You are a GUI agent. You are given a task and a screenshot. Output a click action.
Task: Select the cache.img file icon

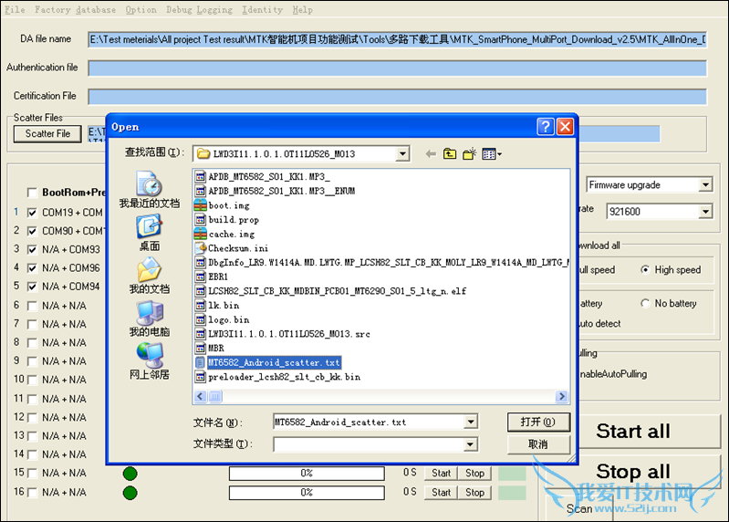[x=201, y=234]
